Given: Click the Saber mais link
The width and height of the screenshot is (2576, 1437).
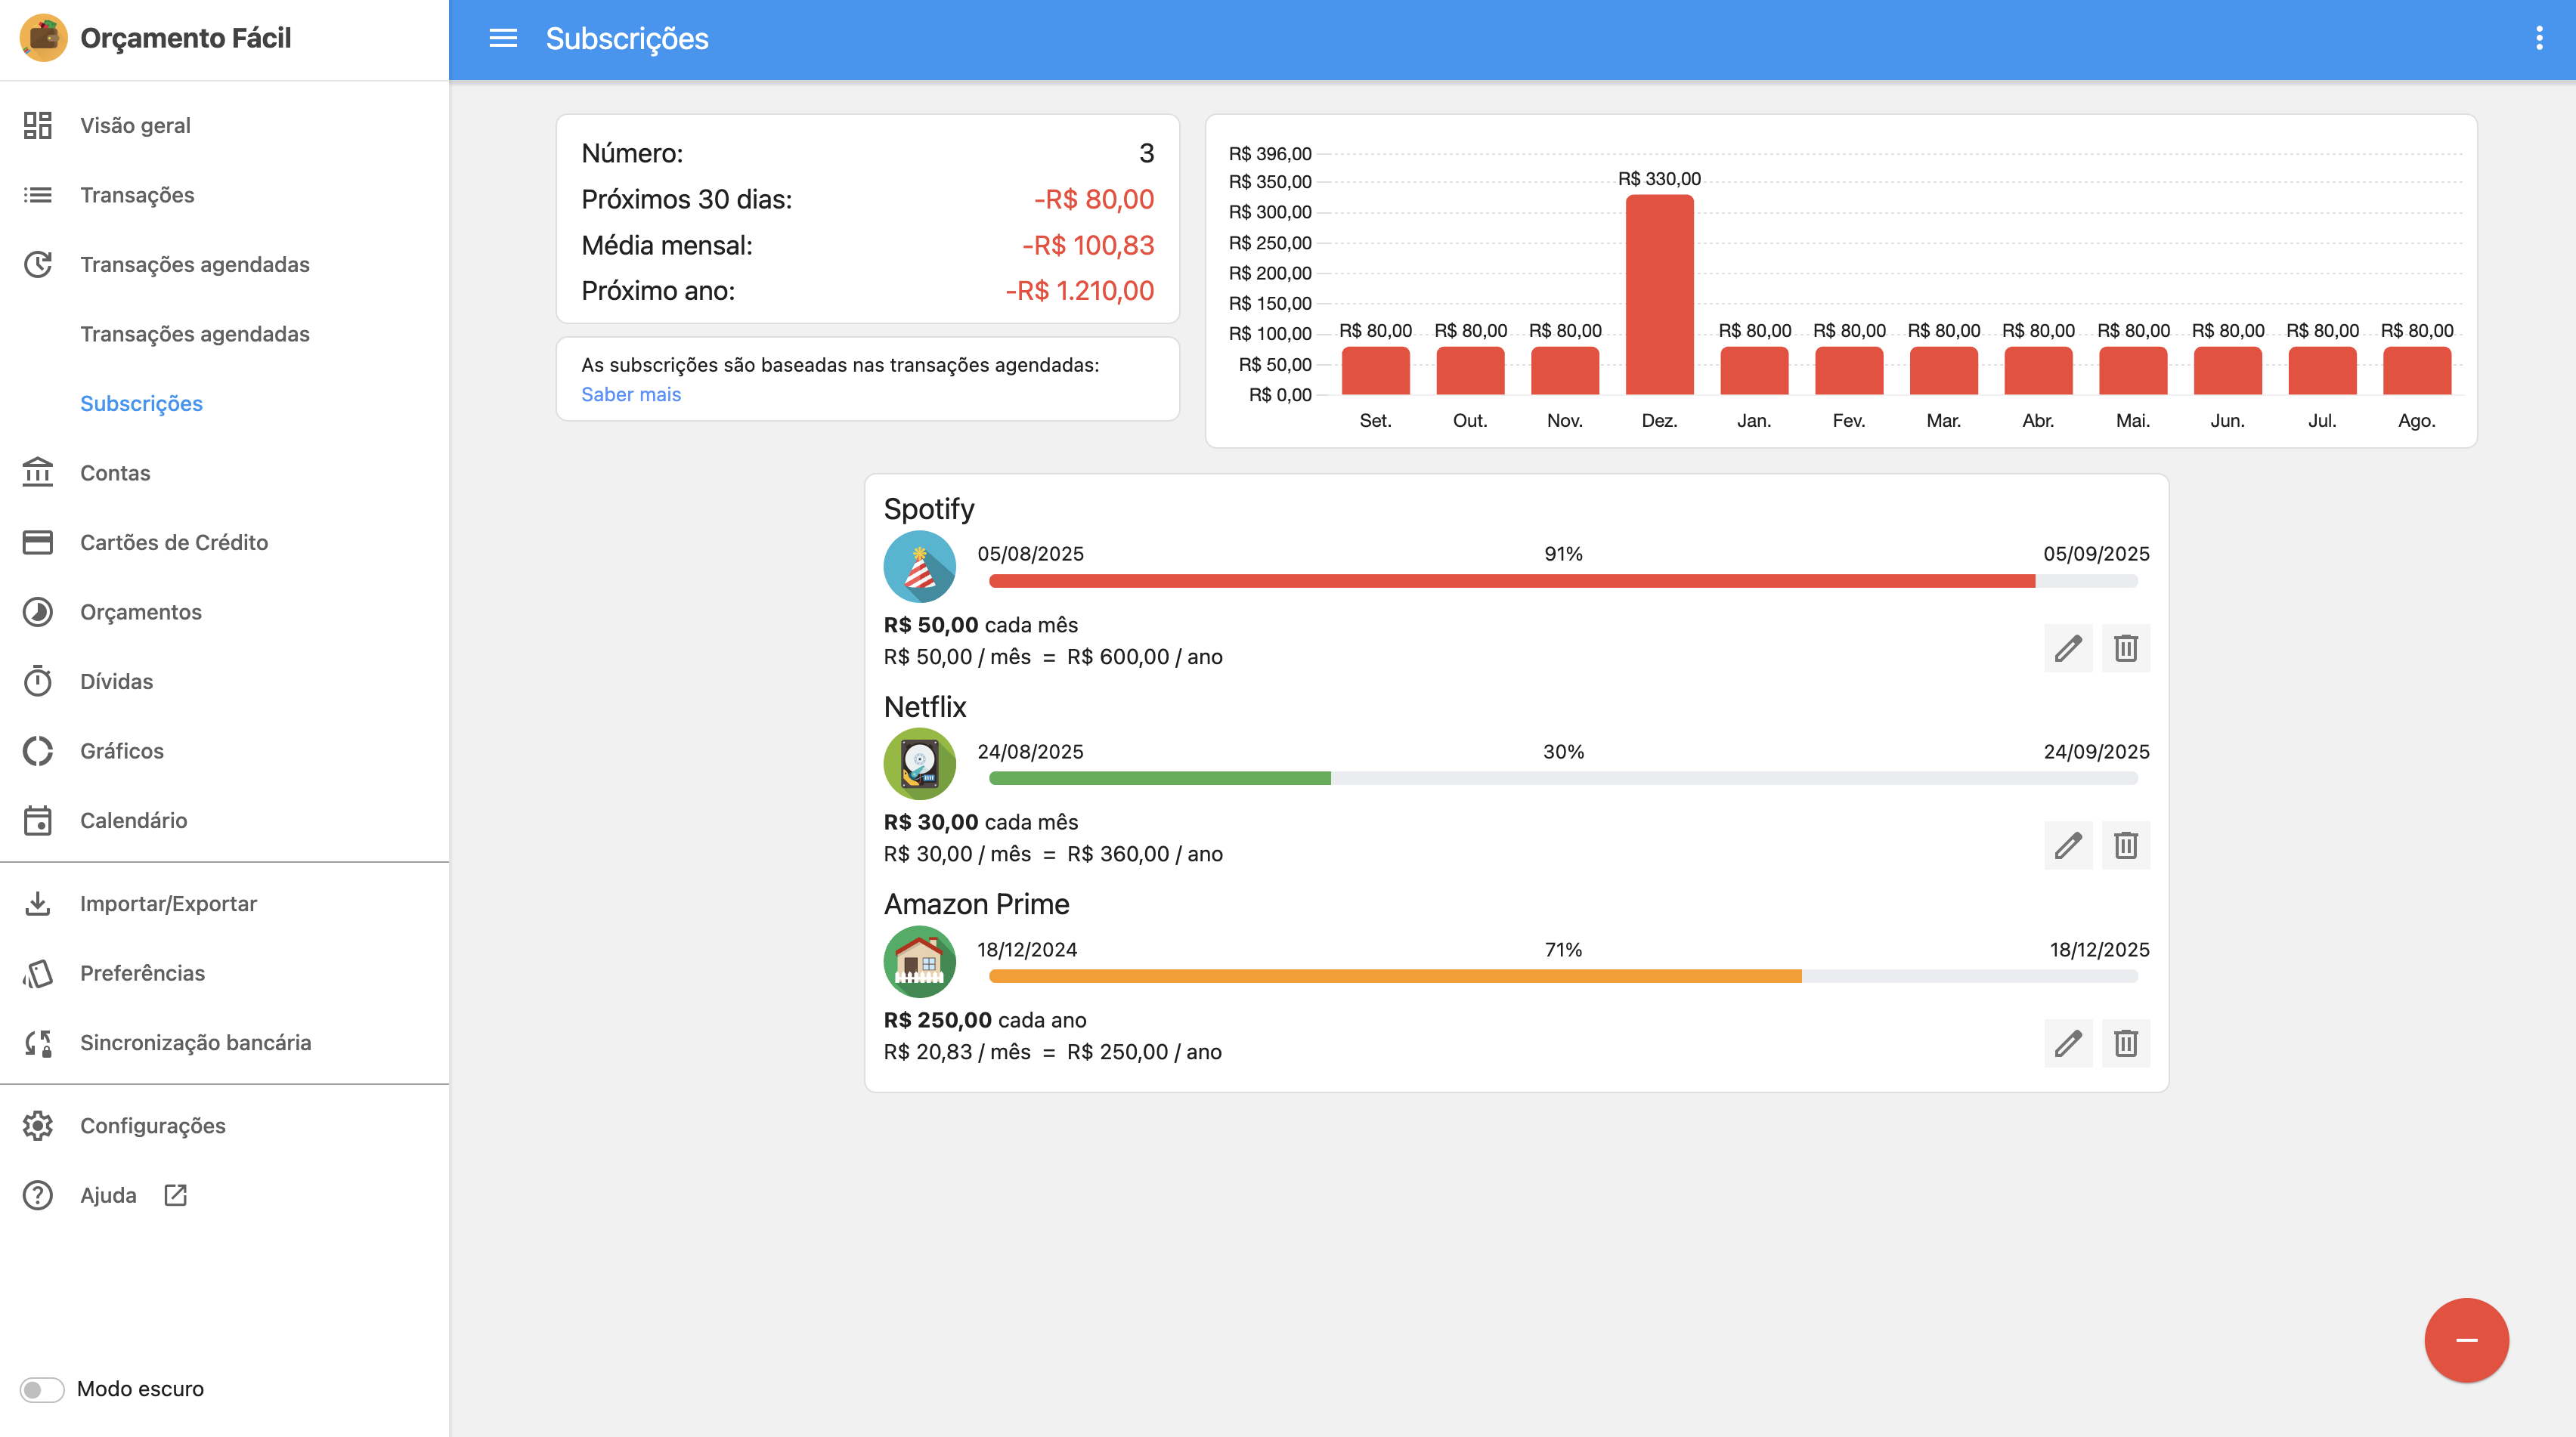Looking at the screenshot, I should [x=630, y=394].
